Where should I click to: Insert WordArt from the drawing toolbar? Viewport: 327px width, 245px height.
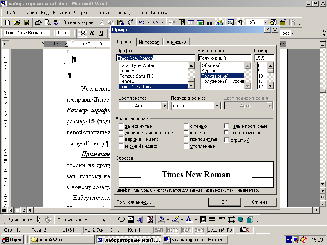[140, 220]
